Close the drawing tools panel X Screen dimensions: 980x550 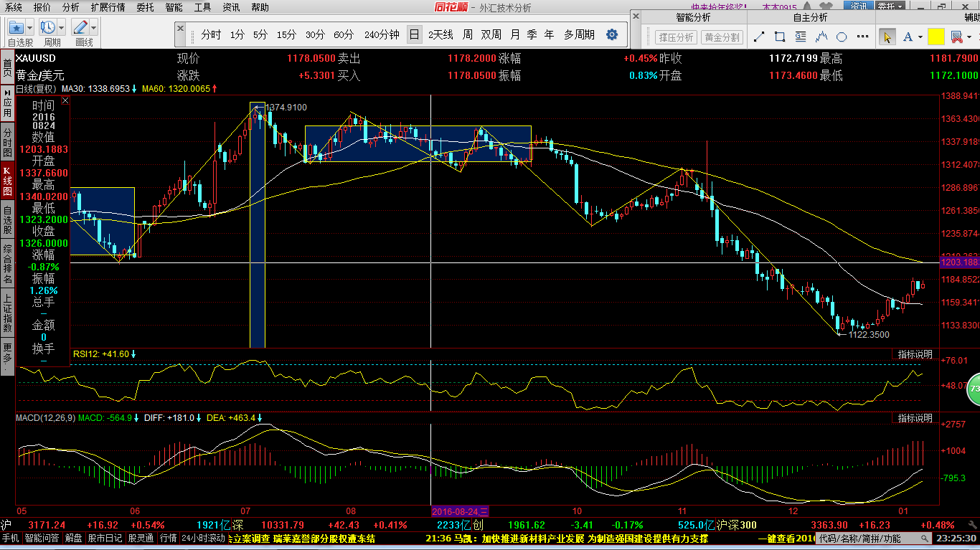coord(636,16)
